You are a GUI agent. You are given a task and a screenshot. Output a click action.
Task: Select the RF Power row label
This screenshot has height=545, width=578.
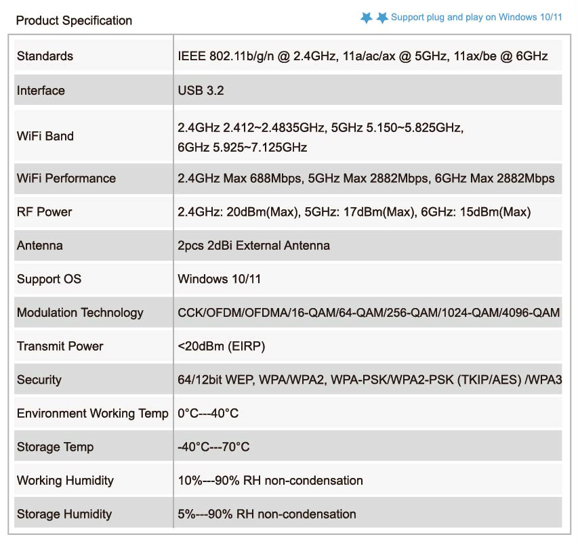[x=44, y=212]
